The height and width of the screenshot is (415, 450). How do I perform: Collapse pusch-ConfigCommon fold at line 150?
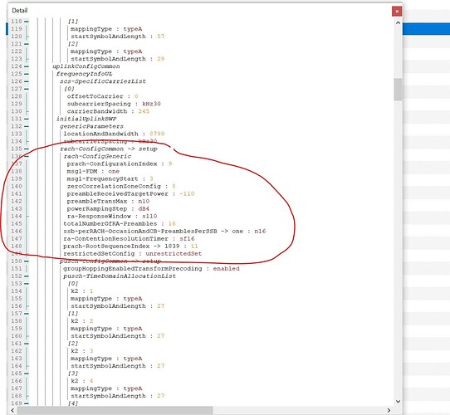[27, 261]
